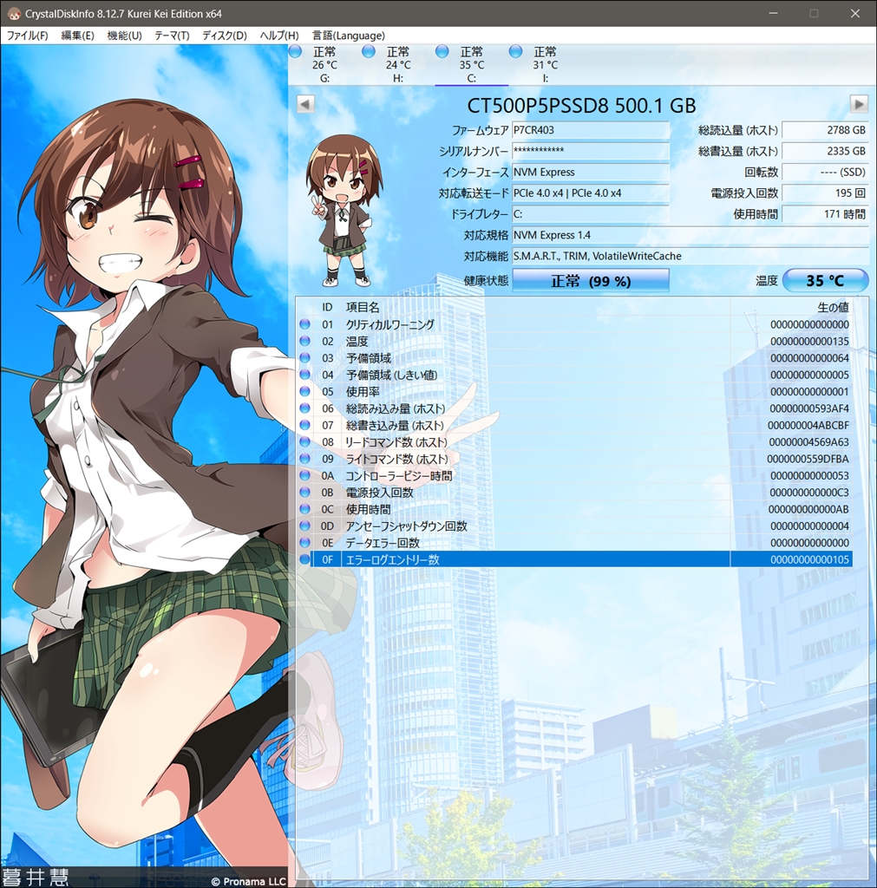The width and height of the screenshot is (877, 888).
Task: Click the power-on hours value 171 時間
Action: [825, 214]
